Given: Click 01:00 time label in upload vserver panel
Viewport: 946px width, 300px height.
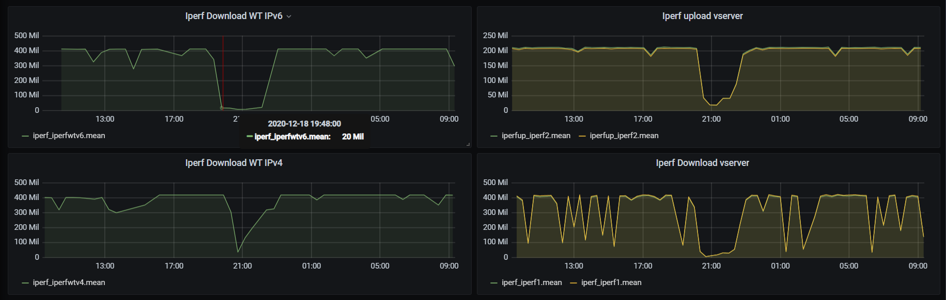Looking at the screenshot, I should pos(780,119).
